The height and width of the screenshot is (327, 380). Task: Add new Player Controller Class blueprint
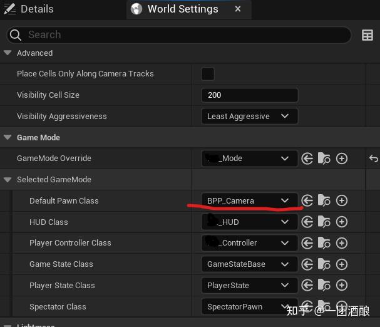pyautogui.click(x=342, y=243)
